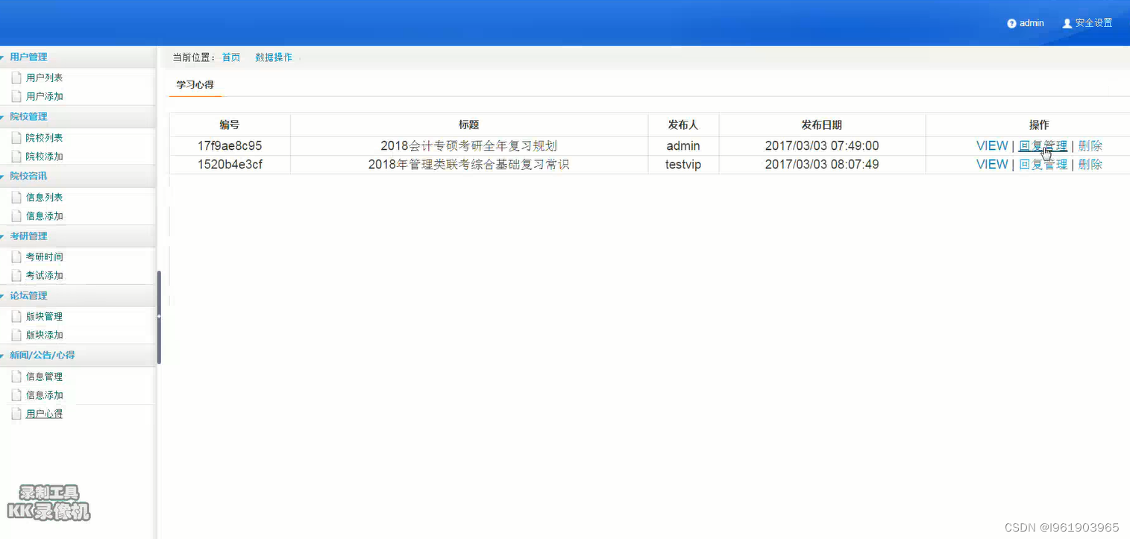Open 安全设置 in the header
Viewport: 1130px width, 539px height.
point(1093,23)
